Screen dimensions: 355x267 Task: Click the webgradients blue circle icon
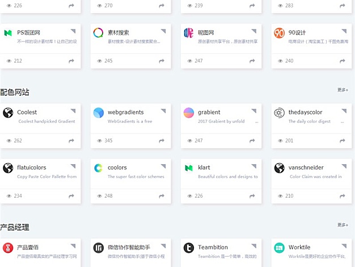(98, 112)
